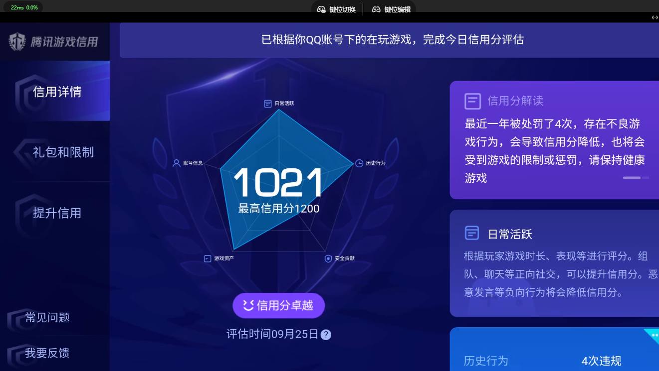
Task: Switch to the 礼包和限制 tab
Action: [55, 152]
